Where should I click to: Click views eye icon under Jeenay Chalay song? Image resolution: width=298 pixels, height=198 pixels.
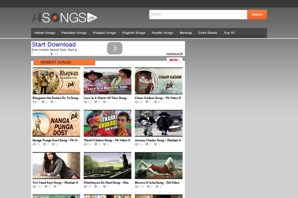coord(137,145)
